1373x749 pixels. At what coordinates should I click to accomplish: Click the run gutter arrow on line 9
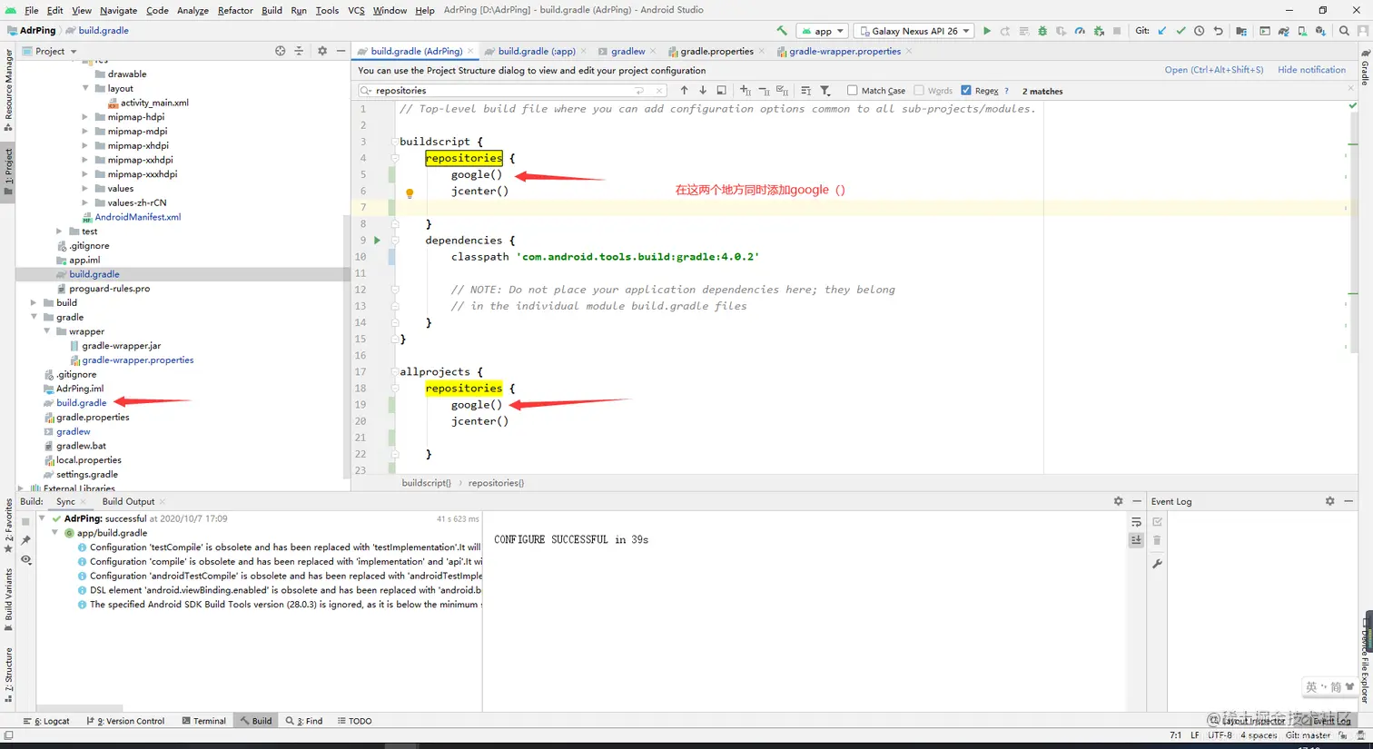pos(377,241)
